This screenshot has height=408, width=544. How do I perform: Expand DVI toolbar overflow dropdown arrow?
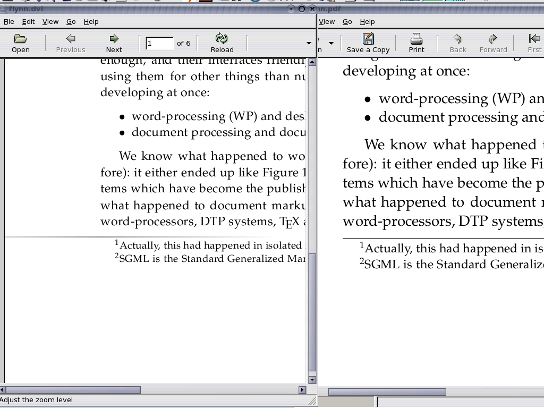coord(309,43)
